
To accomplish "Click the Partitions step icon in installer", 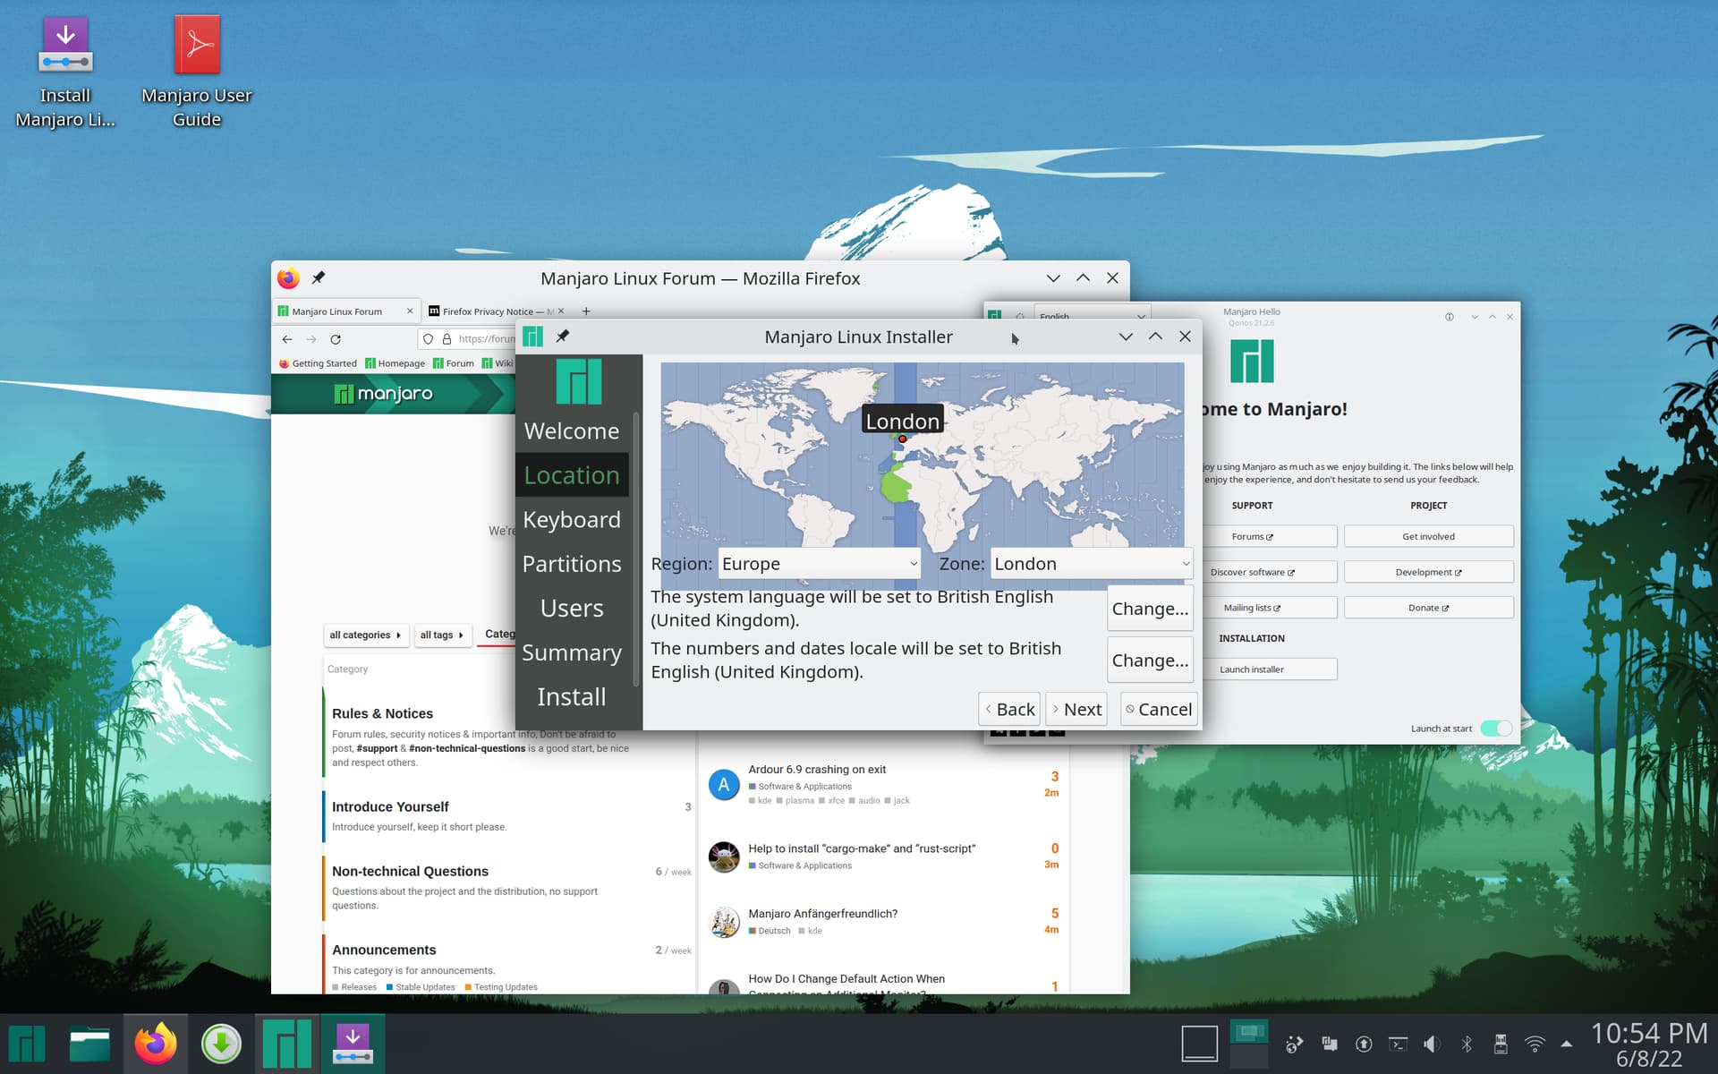I will (570, 563).
